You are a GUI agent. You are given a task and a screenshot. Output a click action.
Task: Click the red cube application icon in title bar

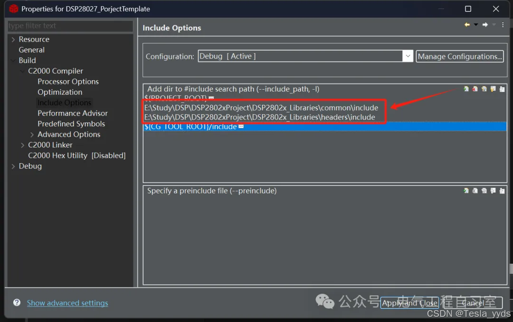tap(13, 9)
